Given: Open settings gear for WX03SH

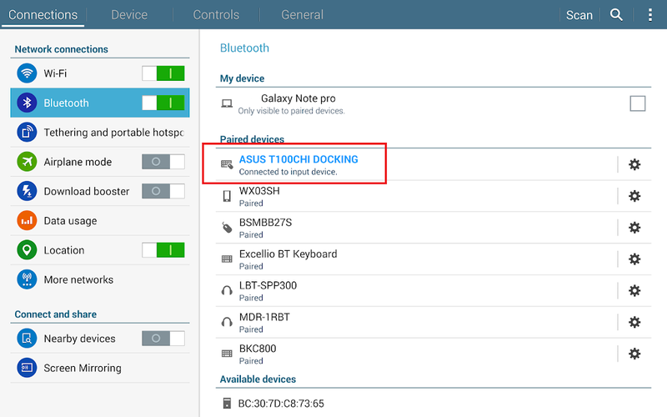Looking at the screenshot, I should click(x=634, y=196).
